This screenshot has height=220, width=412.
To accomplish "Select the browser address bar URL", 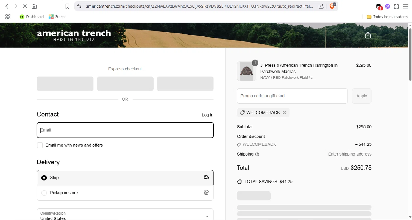I will coord(199,6).
